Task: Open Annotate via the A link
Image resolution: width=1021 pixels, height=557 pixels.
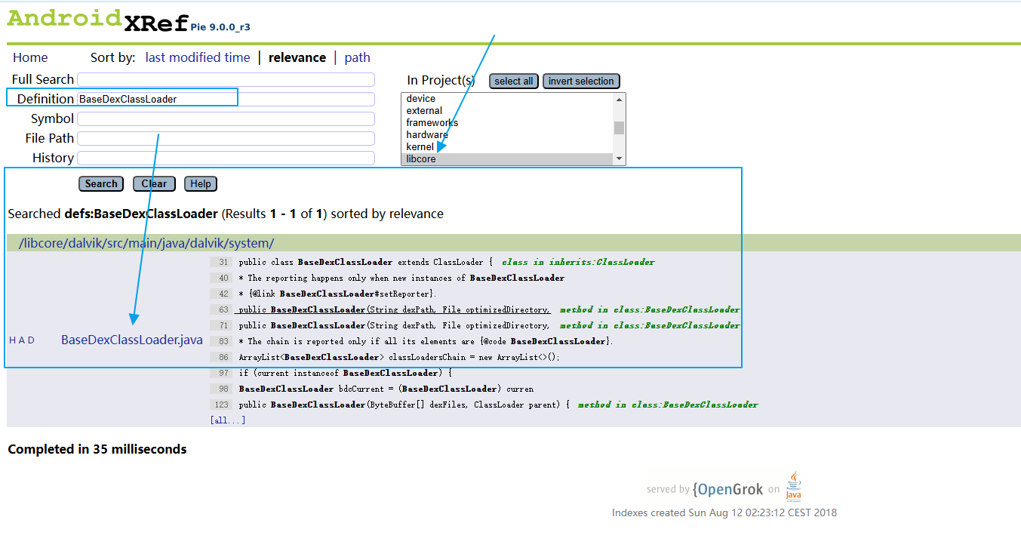Action: tap(22, 340)
